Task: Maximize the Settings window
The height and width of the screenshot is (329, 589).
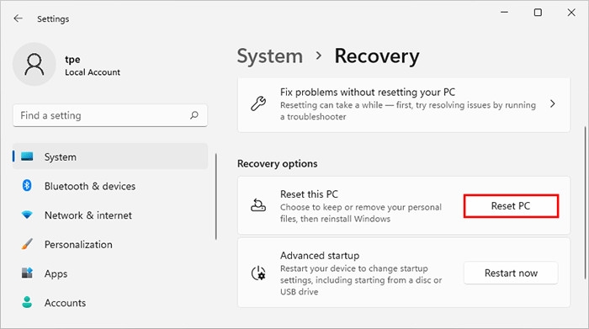Action: (538, 13)
